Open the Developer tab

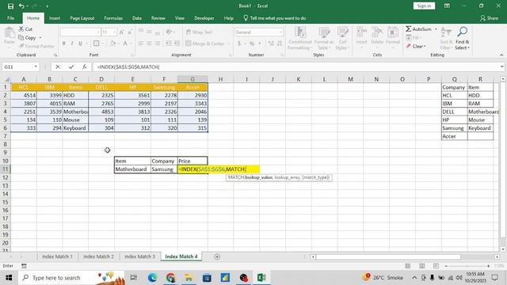tap(204, 18)
